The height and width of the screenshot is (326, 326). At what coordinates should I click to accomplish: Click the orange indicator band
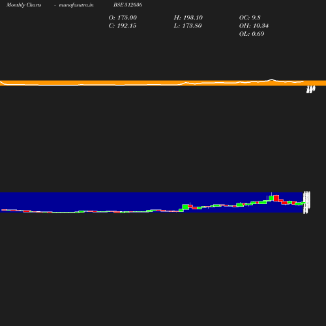point(163,83)
